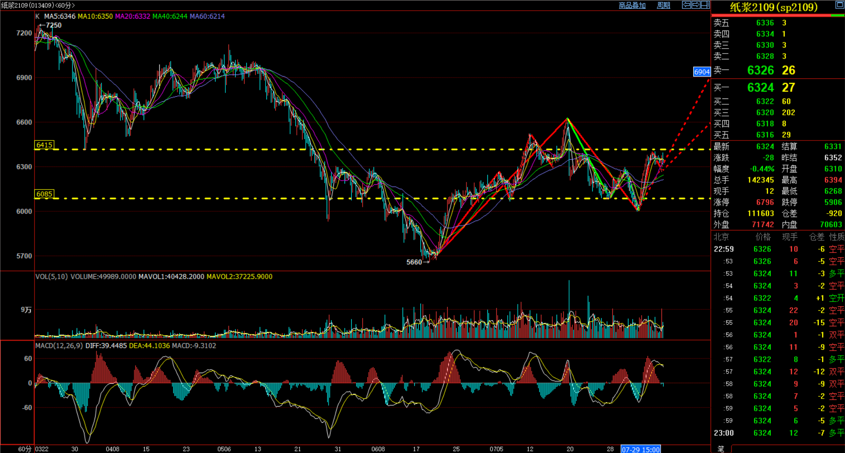Select the 07-29 15:00 time marker
845x453 pixels.
coord(641,449)
